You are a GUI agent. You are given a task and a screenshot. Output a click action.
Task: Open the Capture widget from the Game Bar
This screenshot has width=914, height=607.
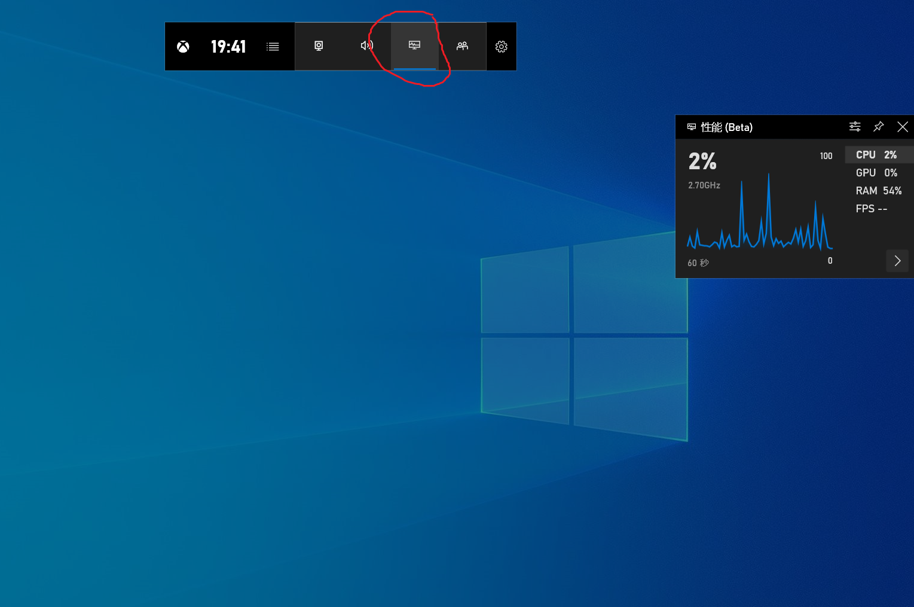tap(319, 46)
